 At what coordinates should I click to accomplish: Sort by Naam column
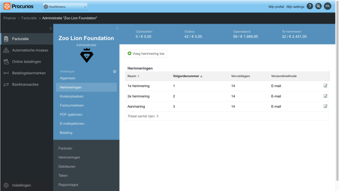[x=133, y=76]
